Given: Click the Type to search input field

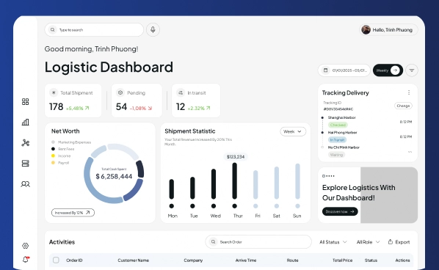Looking at the screenshot, I should tap(94, 29).
